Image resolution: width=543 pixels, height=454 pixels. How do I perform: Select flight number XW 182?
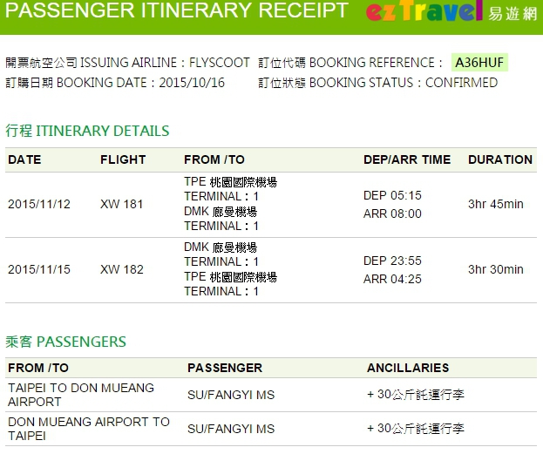[x=122, y=269]
